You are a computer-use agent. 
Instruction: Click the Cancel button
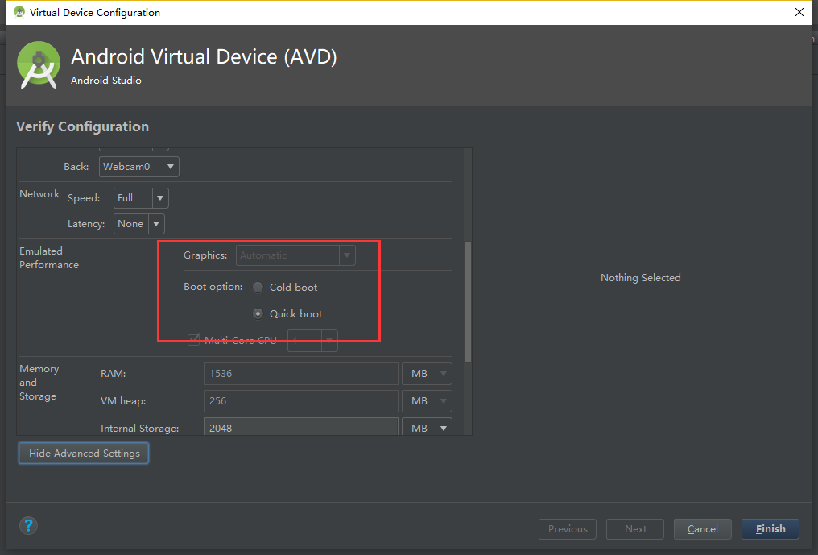pyautogui.click(x=702, y=529)
